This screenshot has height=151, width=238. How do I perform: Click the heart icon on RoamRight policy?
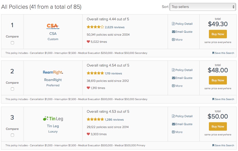pos(88,88)
